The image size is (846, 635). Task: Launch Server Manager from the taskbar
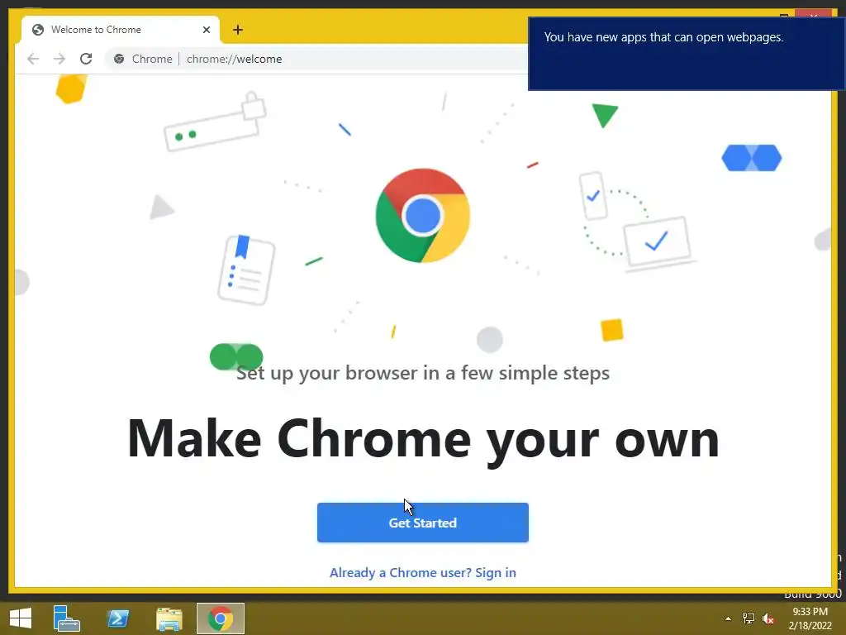tap(66, 618)
